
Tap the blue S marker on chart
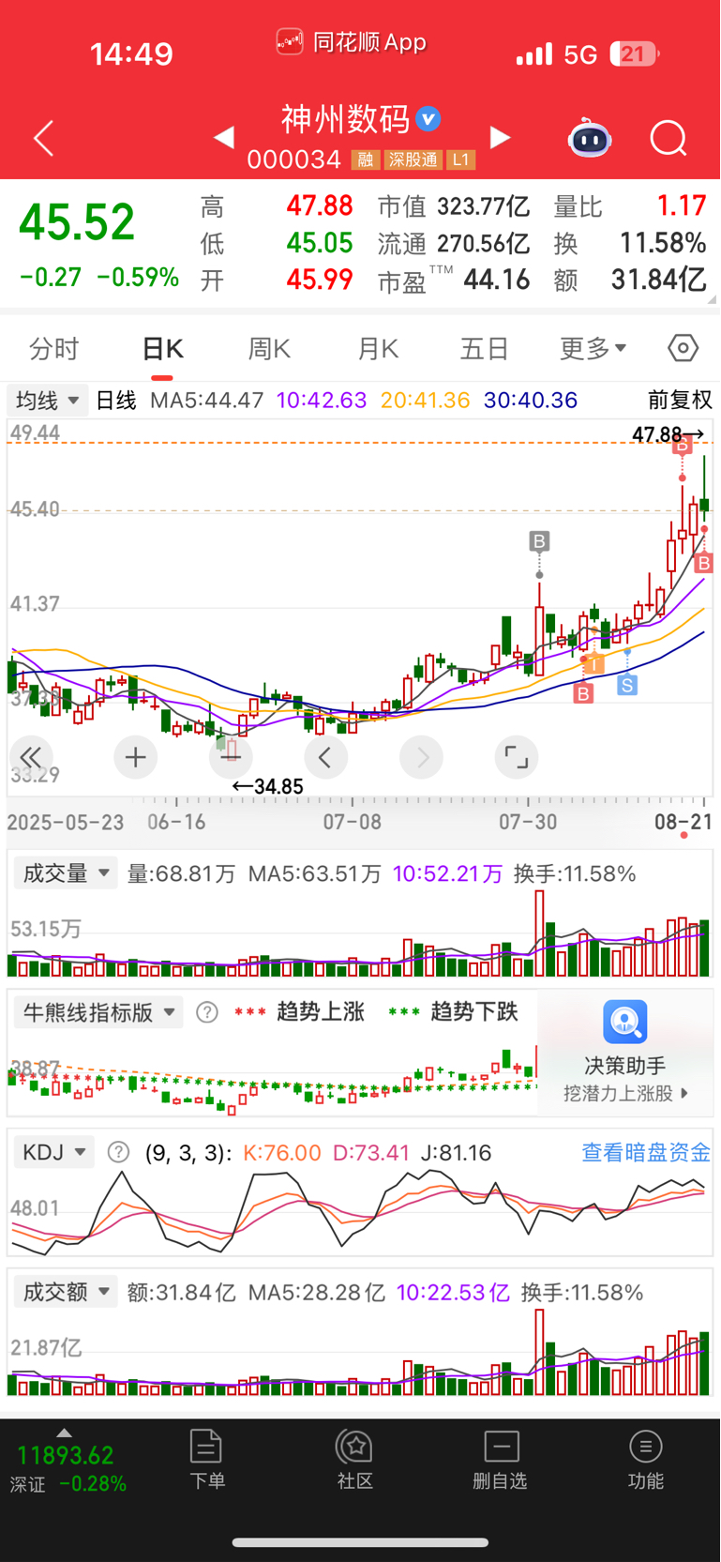click(627, 685)
